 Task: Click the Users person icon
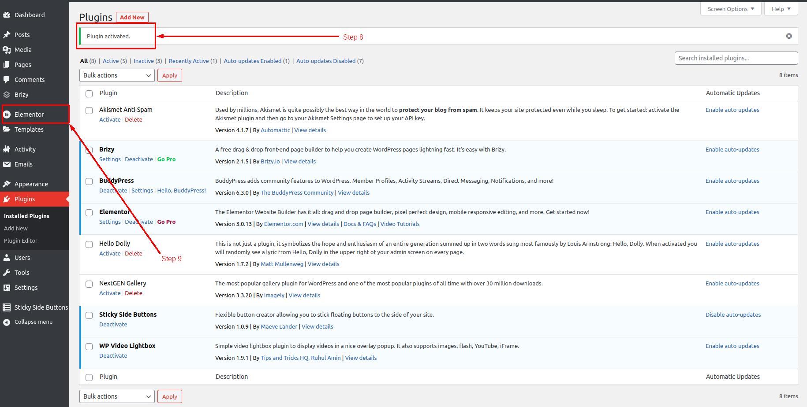[7, 258]
